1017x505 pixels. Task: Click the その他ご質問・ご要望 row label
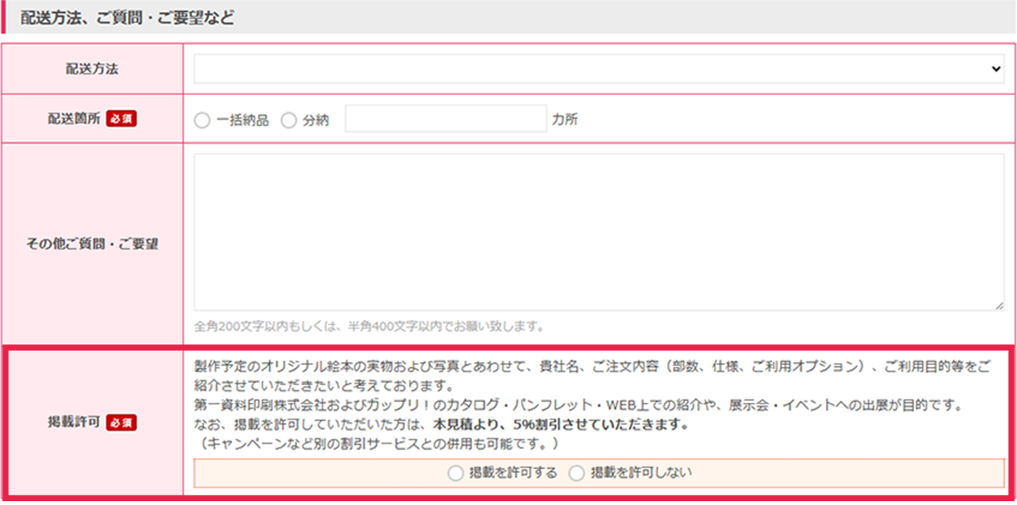click(92, 244)
